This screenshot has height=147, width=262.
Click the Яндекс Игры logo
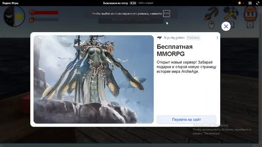[10, 3]
